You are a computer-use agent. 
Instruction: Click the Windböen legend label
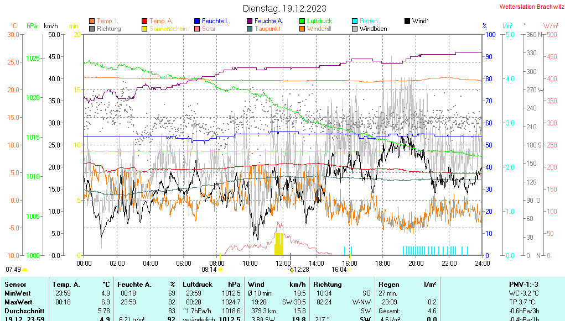pos(373,29)
